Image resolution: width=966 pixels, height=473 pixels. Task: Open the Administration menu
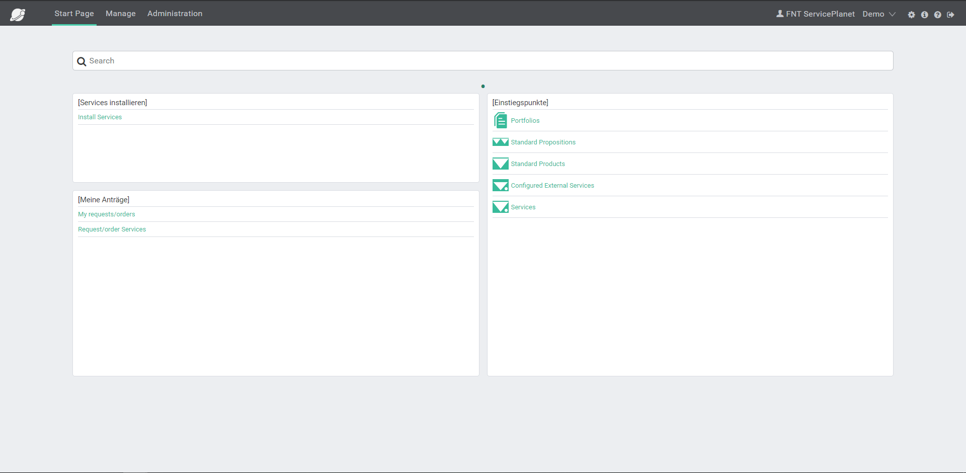pyautogui.click(x=175, y=14)
